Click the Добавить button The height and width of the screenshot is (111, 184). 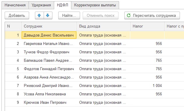17,15
